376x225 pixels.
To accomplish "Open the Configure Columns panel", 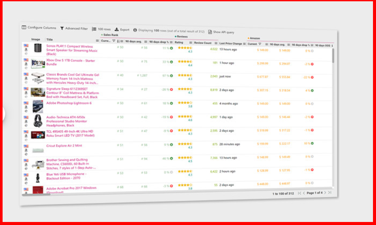I will [39, 28].
